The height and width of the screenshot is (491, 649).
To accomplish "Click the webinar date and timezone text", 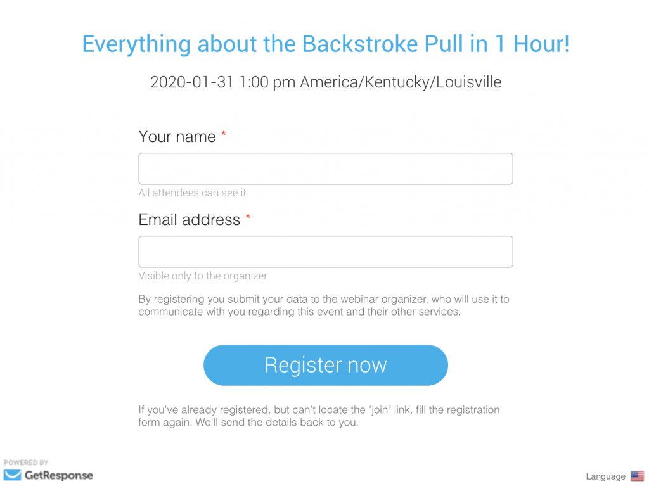I will pyautogui.click(x=325, y=82).
